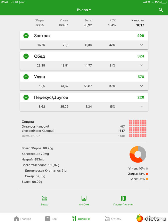The image size is (168, 224).
Task: Expand the Ужин meal details chevron
Action: point(141,86)
